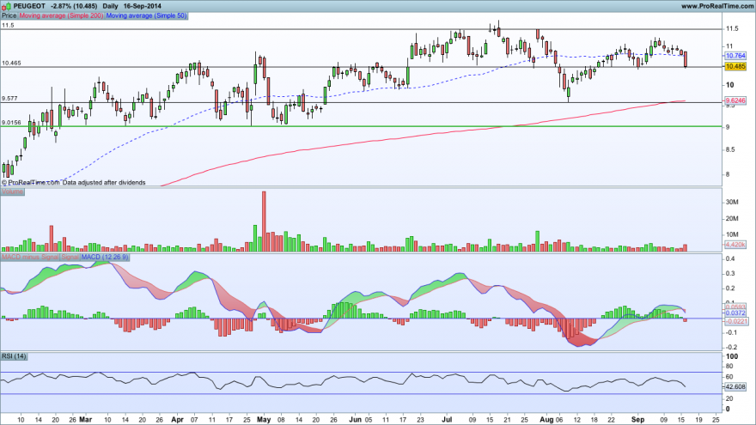Click the May label on time axis
The width and height of the screenshot is (756, 425).
264,420
